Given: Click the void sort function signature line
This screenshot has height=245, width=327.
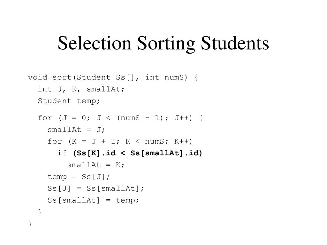Looking at the screenshot, I should tap(113, 78).
